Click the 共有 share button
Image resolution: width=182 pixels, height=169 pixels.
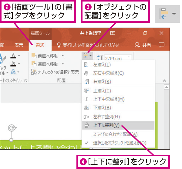click(143, 45)
